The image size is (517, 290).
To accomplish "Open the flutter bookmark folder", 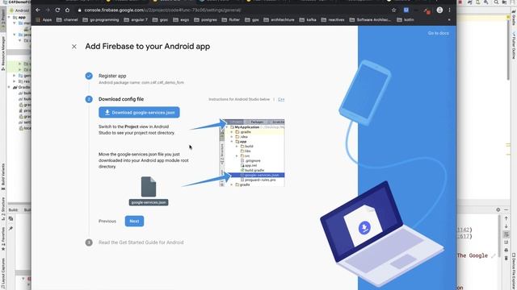I will [231, 19].
